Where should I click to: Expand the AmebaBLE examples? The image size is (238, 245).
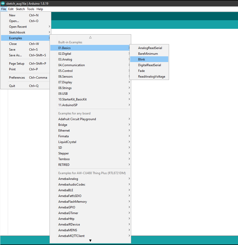pos(90,190)
